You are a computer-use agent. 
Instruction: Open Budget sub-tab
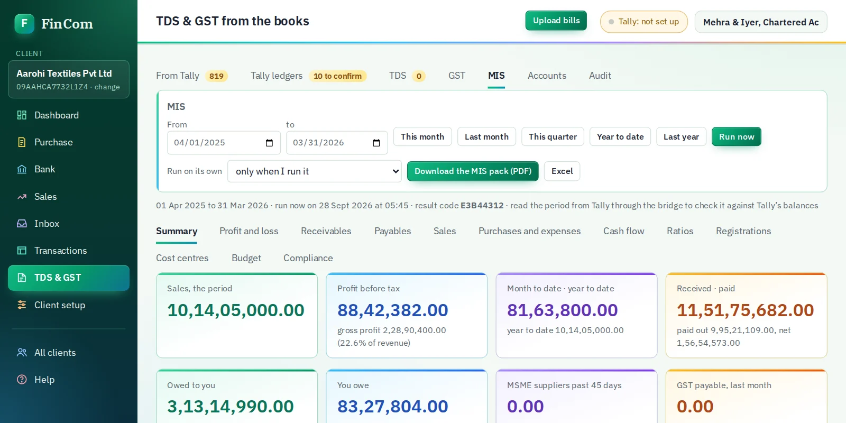[x=246, y=258]
